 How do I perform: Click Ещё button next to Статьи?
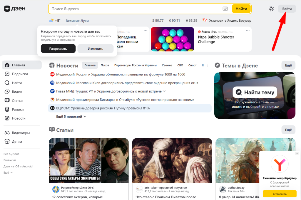288,130
